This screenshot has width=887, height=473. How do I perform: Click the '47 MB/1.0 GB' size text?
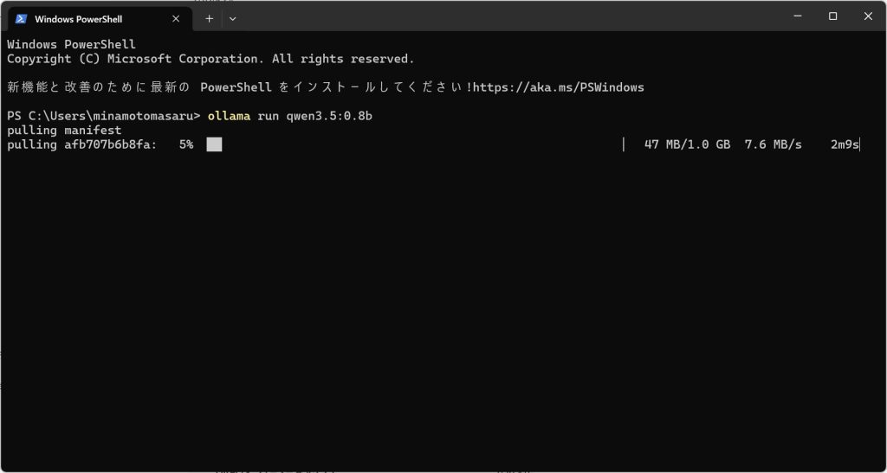(x=687, y=145)
